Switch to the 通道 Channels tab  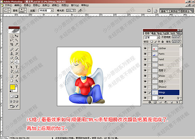[x=154, y=33]
